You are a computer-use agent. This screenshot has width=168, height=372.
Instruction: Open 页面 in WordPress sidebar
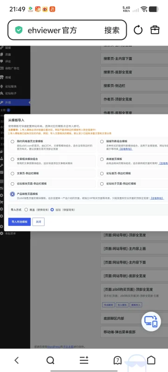click(8, 54)
